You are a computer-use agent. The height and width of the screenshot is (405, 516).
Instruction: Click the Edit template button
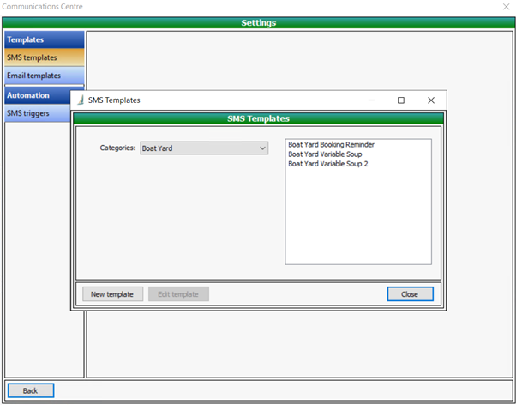coord(178,294)
